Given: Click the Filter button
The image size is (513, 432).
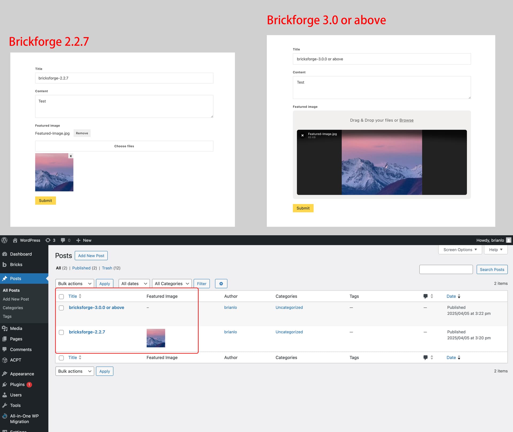Looking at the screenshot, I should pos(201,284).
